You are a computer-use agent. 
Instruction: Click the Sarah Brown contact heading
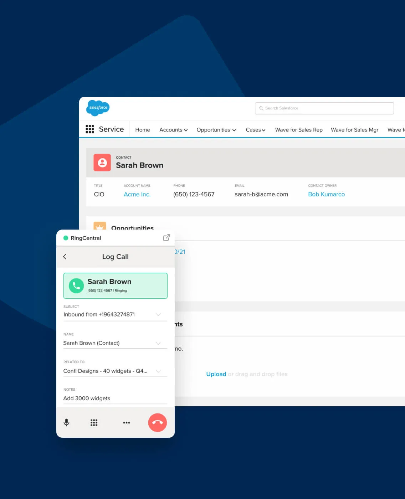(139, 165)
